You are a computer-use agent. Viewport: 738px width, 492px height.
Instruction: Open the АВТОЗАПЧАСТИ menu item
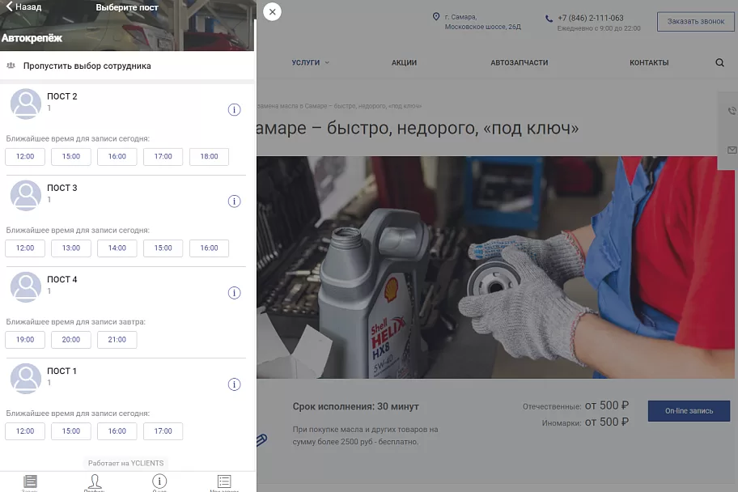click(520, 62)
